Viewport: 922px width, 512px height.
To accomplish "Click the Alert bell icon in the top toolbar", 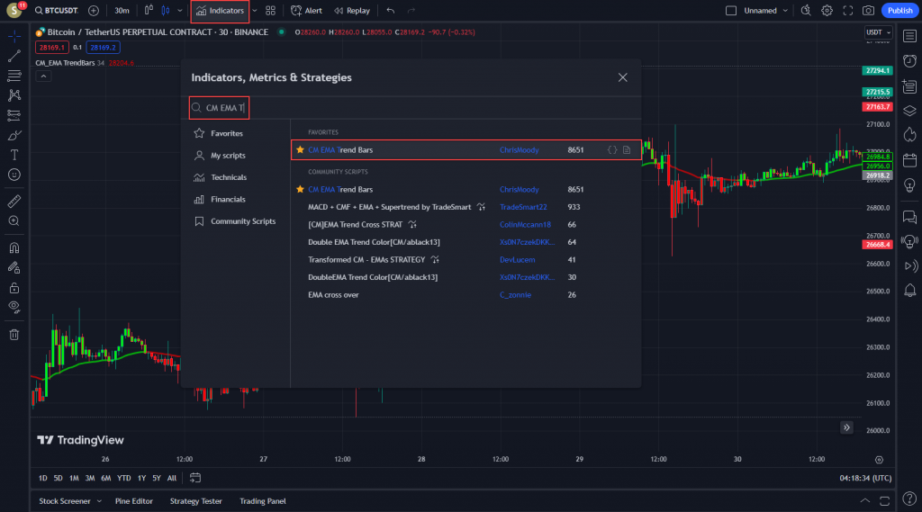I will (306, 11).
